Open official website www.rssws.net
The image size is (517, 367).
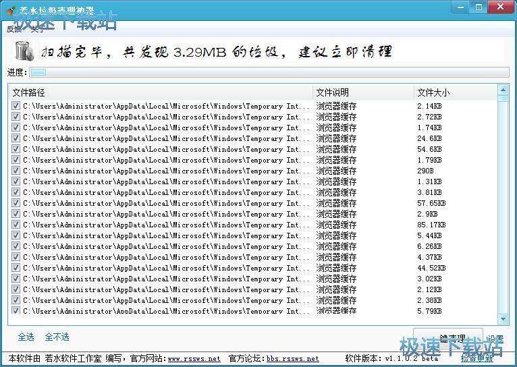click(194, 358)
